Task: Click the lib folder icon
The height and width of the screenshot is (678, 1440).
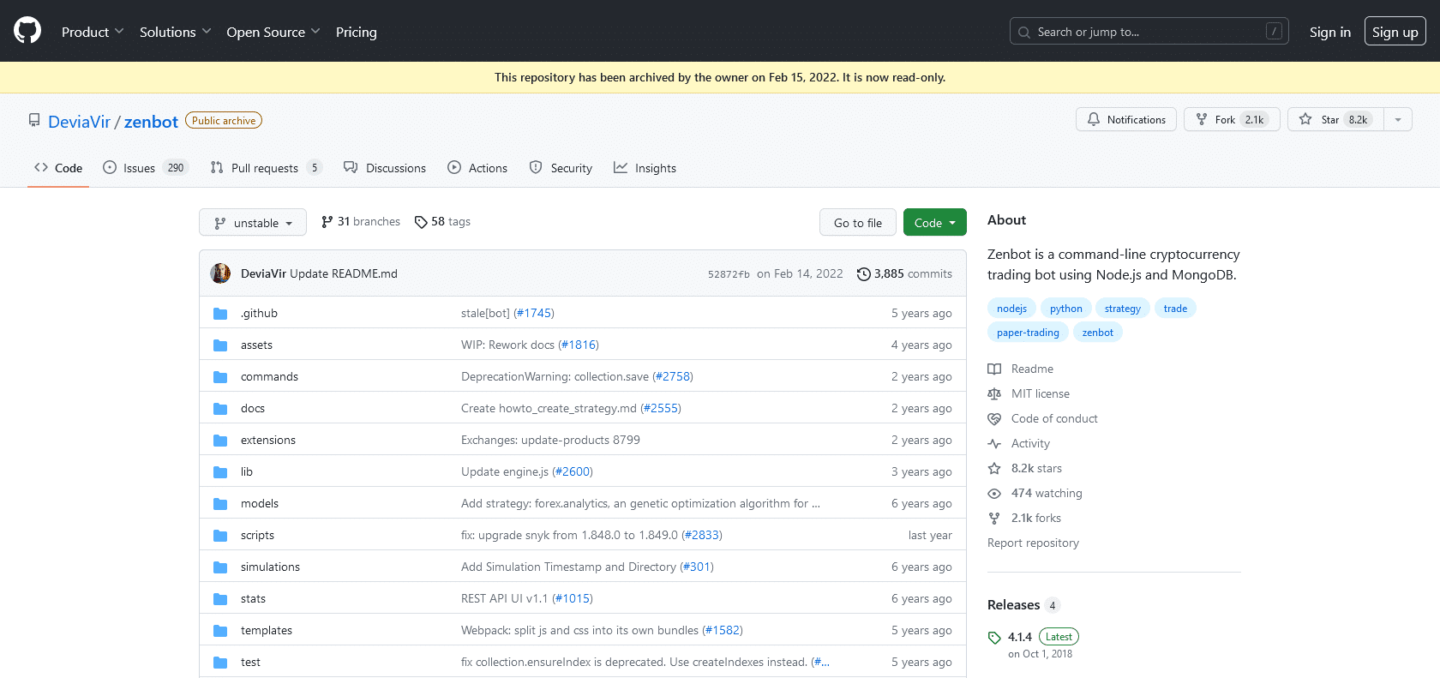Action: tap(220, 472)
